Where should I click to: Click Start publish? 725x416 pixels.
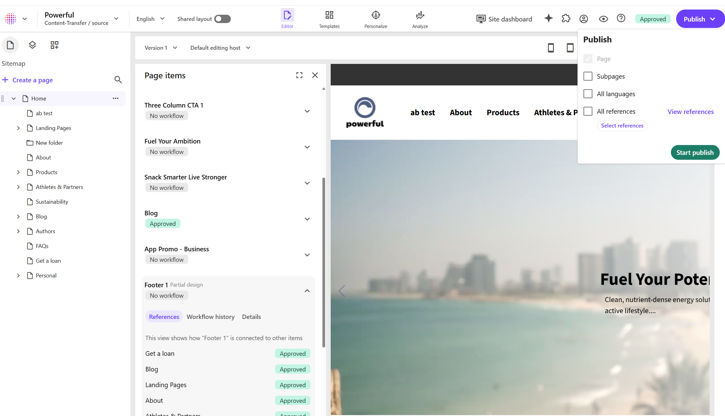[x=695, y=152]
